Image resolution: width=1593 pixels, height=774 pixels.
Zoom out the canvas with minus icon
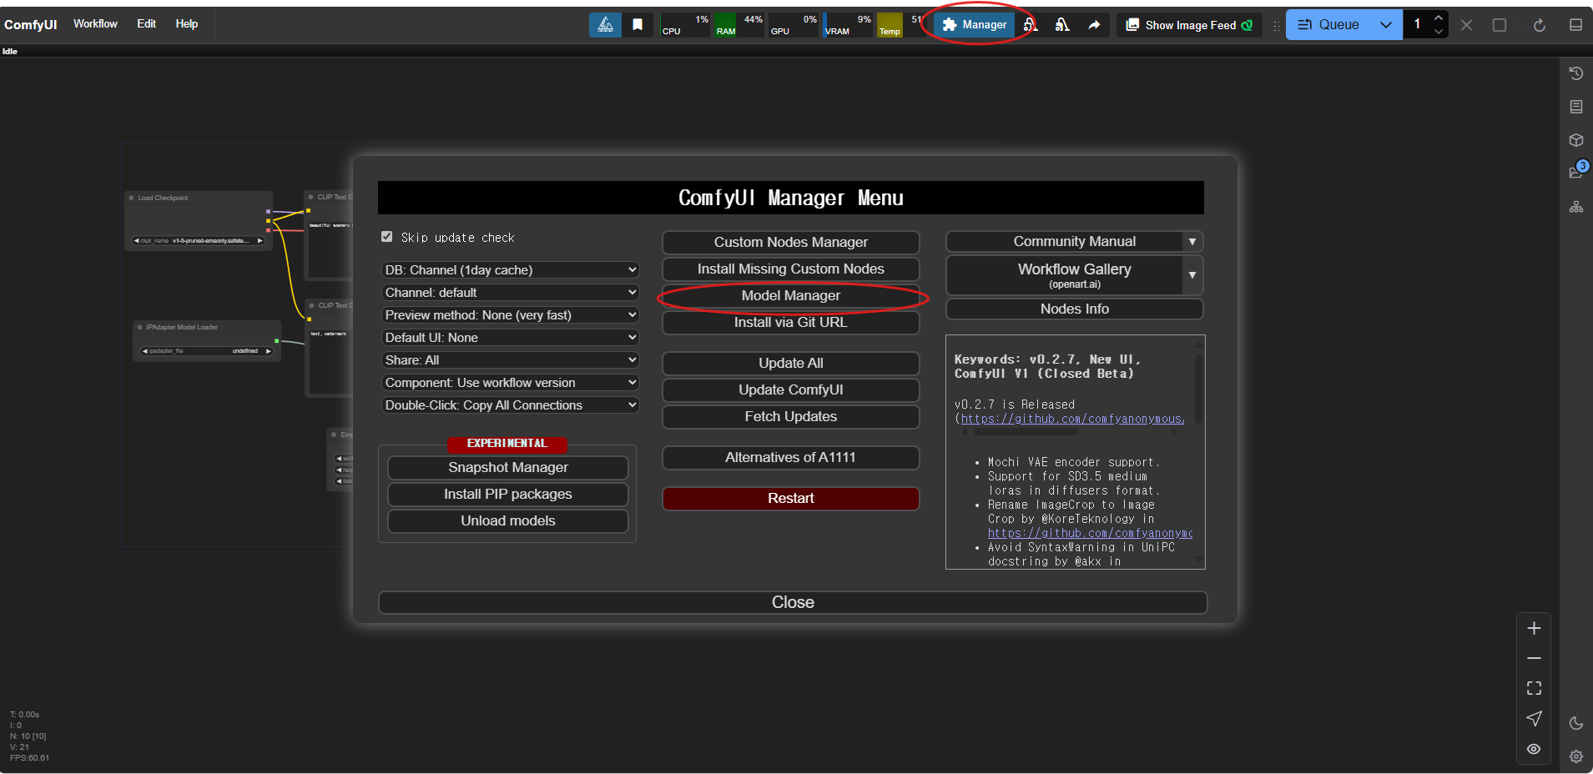1534,658
